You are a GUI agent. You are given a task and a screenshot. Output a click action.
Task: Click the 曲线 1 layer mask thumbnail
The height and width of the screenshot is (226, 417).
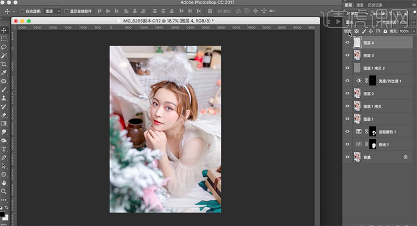(372, 145)
